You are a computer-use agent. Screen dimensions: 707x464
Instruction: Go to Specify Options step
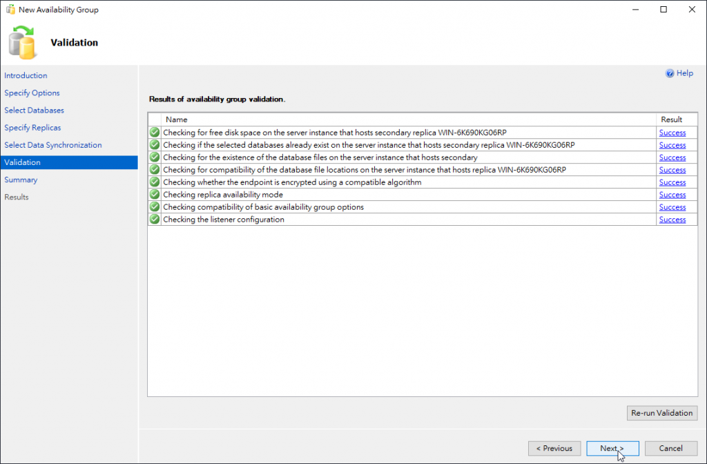pos(32,93)
